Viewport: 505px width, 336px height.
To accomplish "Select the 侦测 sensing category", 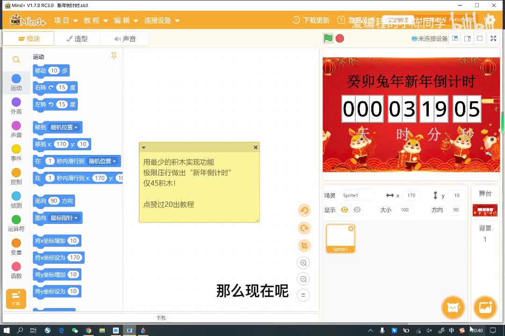I will [x=16, y=200].
